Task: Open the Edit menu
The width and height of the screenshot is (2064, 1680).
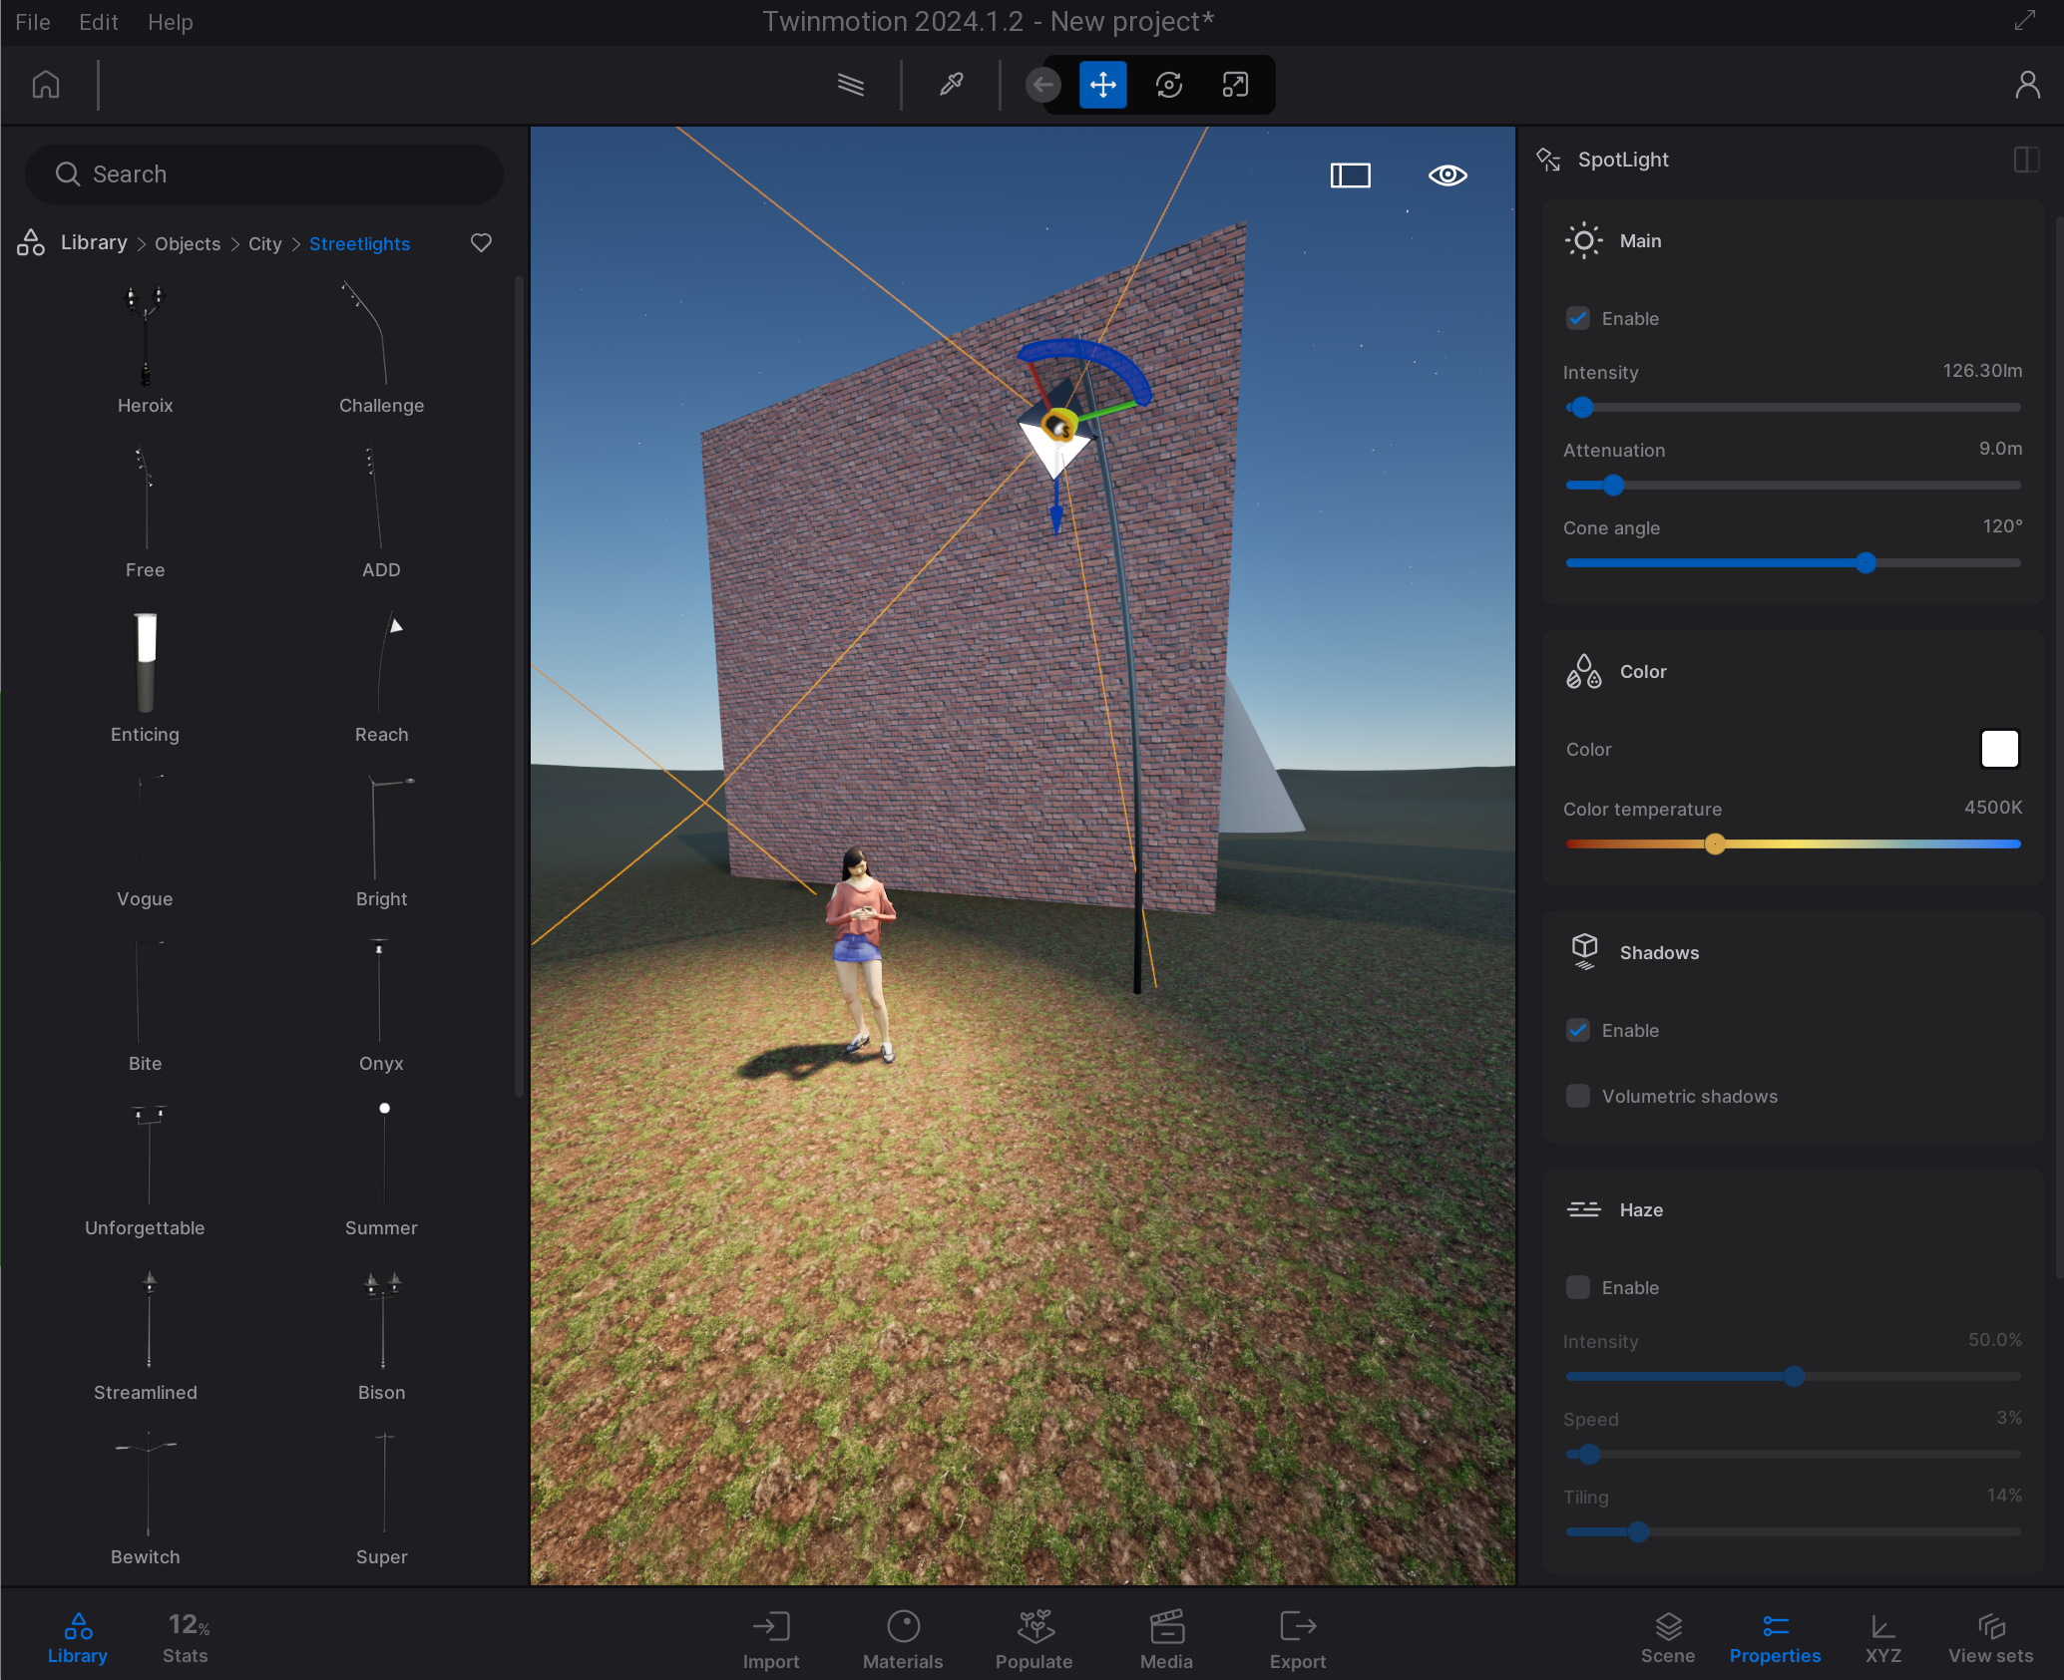Action: [98, 22]
